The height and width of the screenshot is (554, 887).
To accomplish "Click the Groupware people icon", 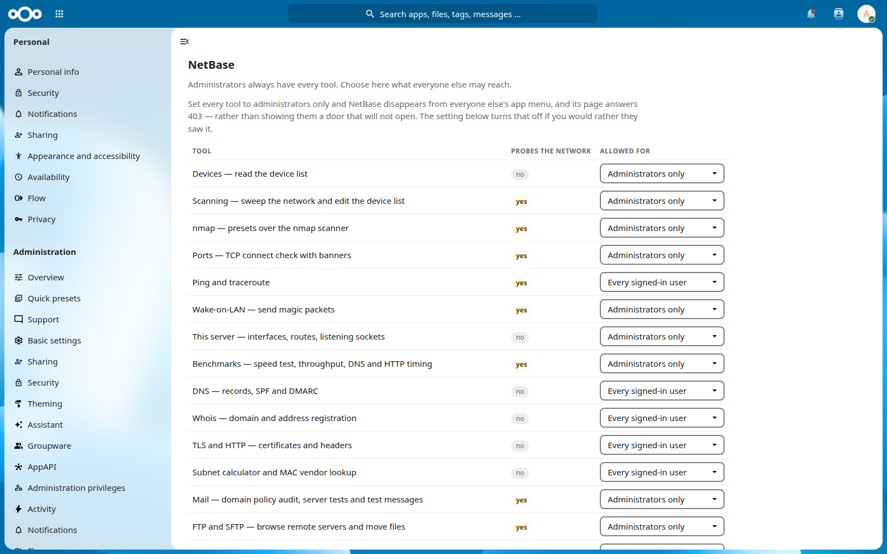I will [19, 446].
